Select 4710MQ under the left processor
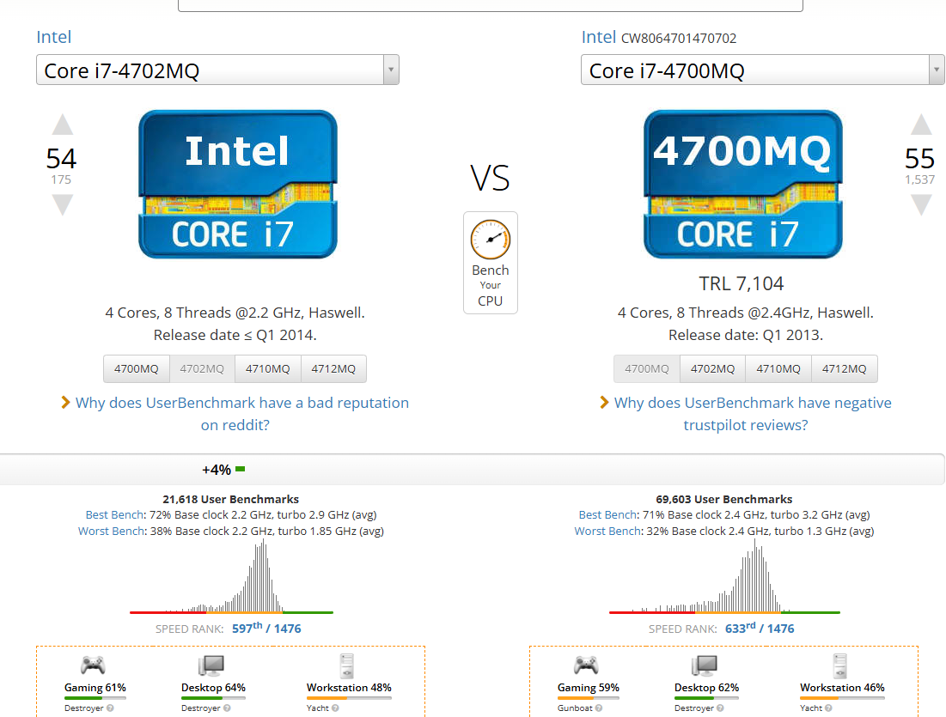Screen dimensions: 946x717 [x=267, y=369]
